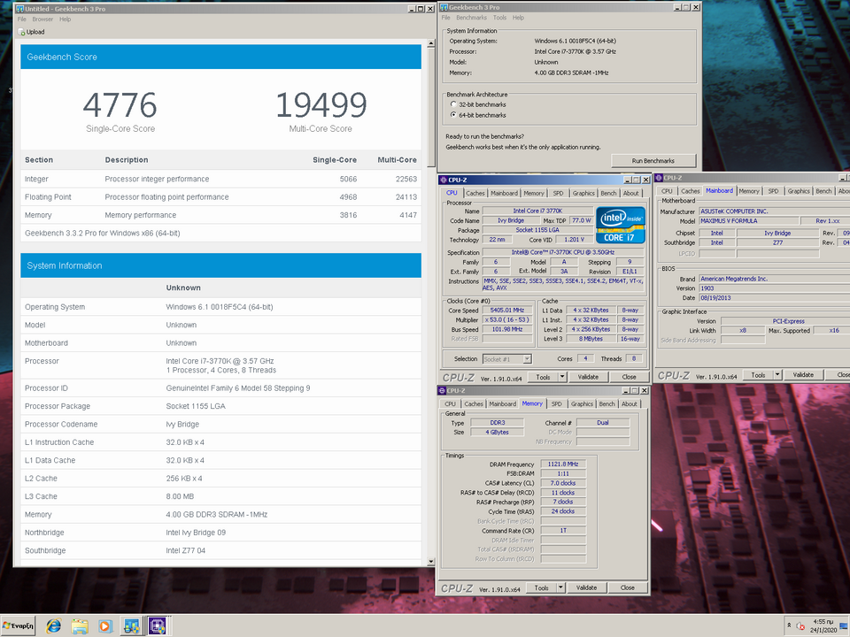Open the Browser menu
850x637 pixels.
pos(42,19)
